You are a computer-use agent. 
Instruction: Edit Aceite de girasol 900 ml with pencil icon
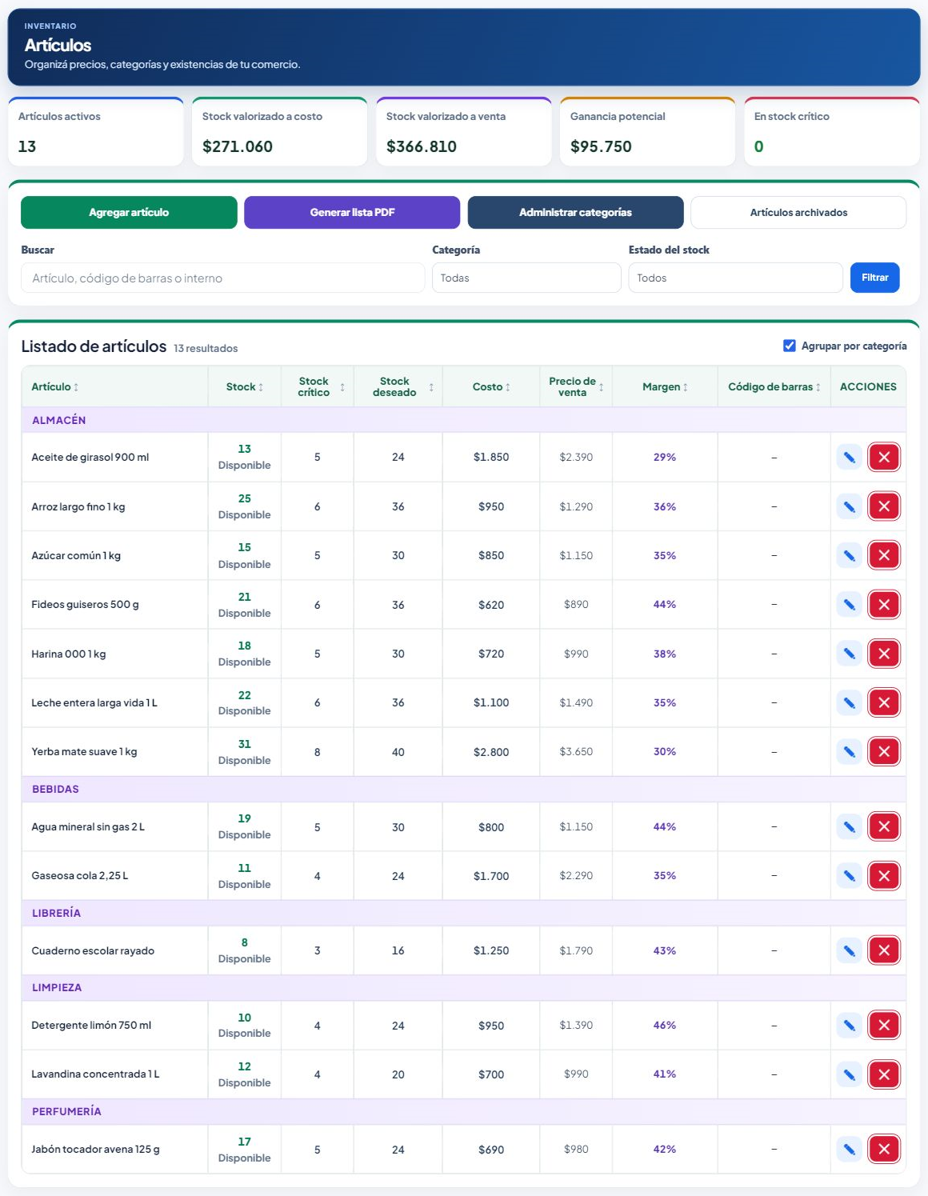click(849, 458)
